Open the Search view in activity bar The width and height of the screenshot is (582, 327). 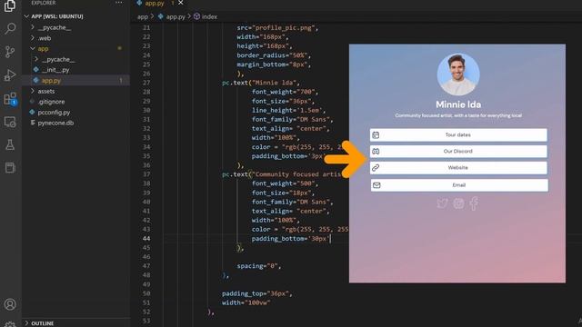click(x=10, y=28)
